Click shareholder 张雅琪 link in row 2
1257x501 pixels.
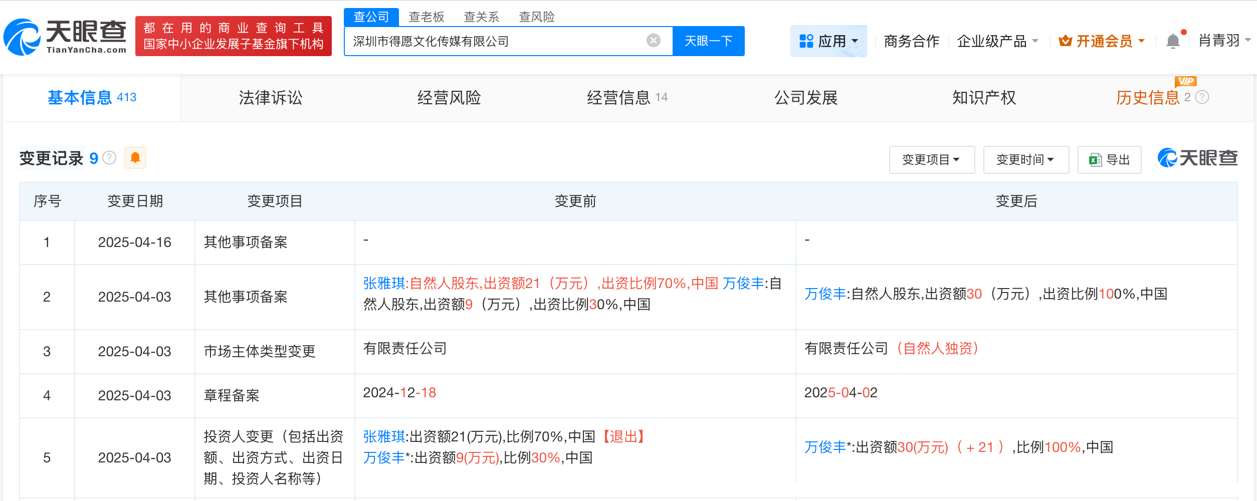point(384,283)
